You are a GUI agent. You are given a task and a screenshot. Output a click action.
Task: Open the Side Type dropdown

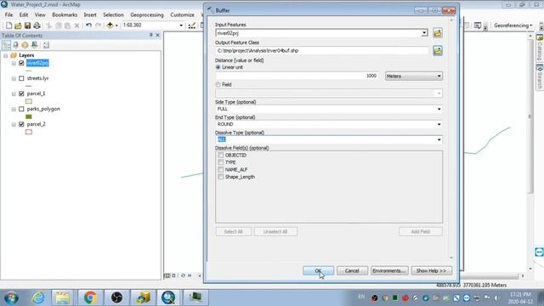(439, 109)
